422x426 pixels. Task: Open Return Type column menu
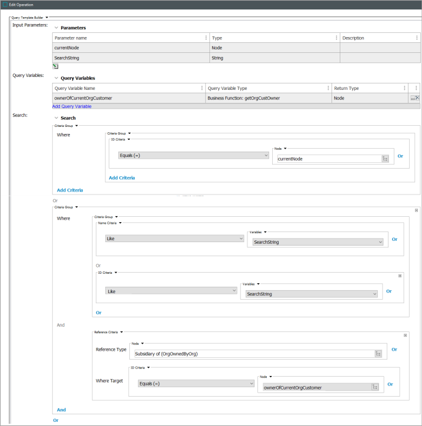click(x=404, y=88)
